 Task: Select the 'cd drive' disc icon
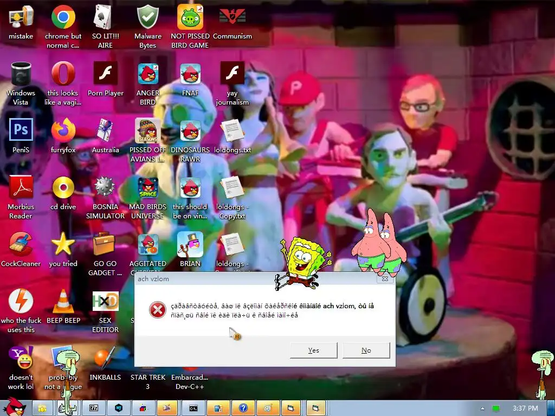63,187
